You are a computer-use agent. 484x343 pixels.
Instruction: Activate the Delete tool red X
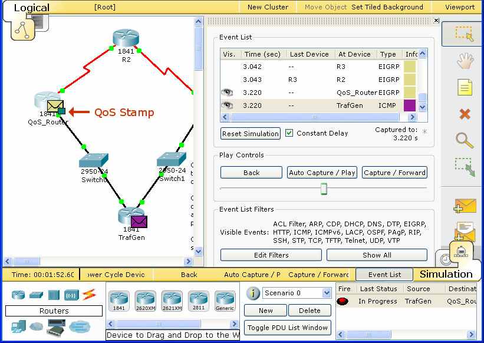[465, 114]
